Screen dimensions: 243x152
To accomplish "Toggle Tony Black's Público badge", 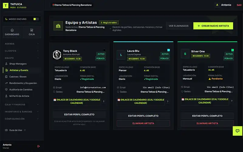I will coord(101,58).
